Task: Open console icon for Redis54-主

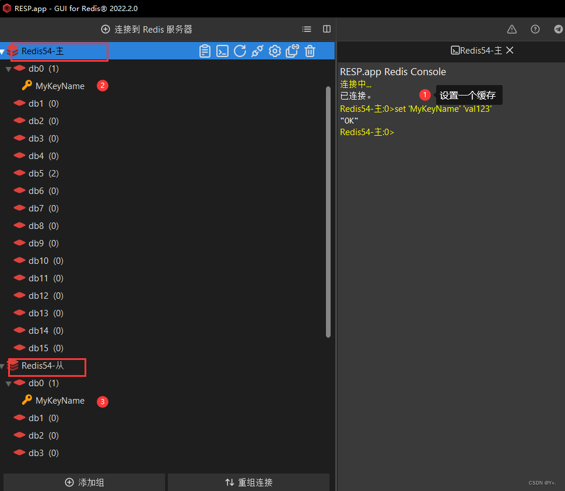Action: pyautogui.click(x=222, y=51)
